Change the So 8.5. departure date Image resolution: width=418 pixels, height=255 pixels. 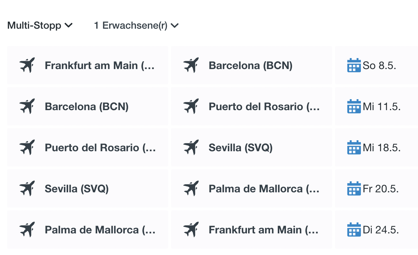pos(376,65)
